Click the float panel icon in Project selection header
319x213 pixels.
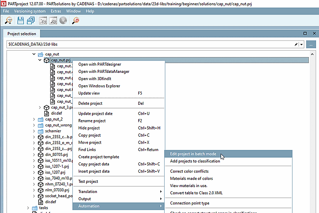[305, 33]
